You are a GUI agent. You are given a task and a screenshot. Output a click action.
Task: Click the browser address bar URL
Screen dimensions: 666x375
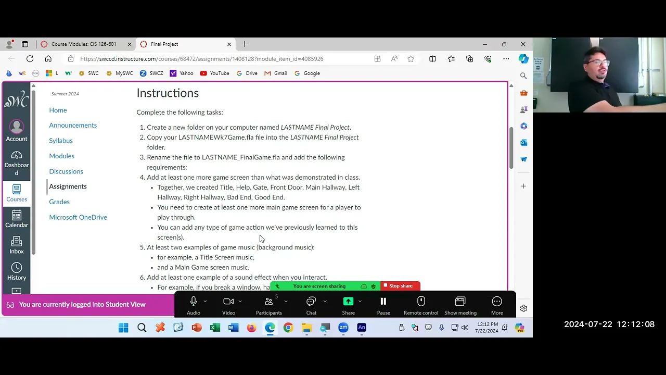(201, 59)
